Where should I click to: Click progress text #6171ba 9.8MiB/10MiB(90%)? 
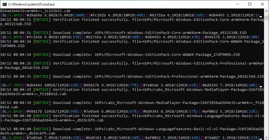click(113, 37)
